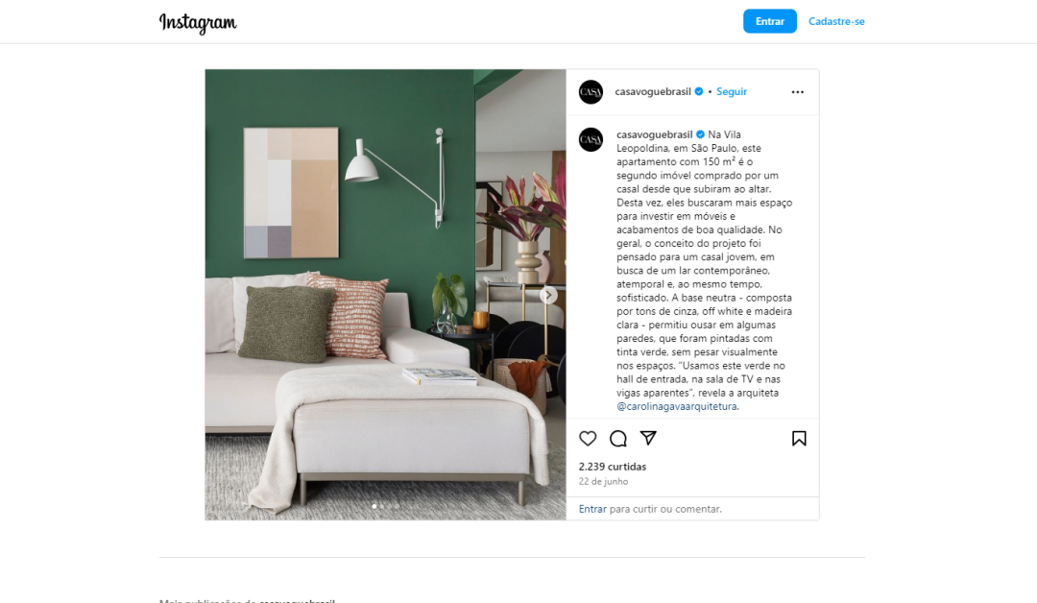The image size is (1037, 603).
Task: Open the three-dot more options menu
Action: coord(798,92)
